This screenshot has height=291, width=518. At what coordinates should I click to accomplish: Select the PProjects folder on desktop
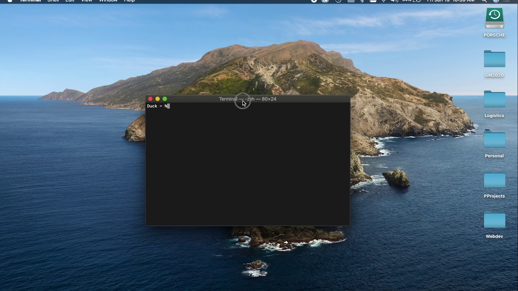(495, 180)
